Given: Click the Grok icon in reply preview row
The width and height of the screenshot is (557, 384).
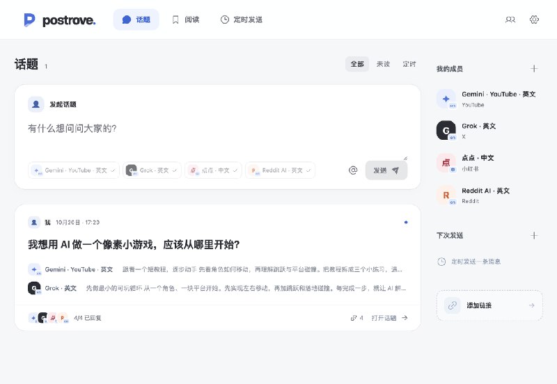Looking at the screenshot, I should point(34,288).
